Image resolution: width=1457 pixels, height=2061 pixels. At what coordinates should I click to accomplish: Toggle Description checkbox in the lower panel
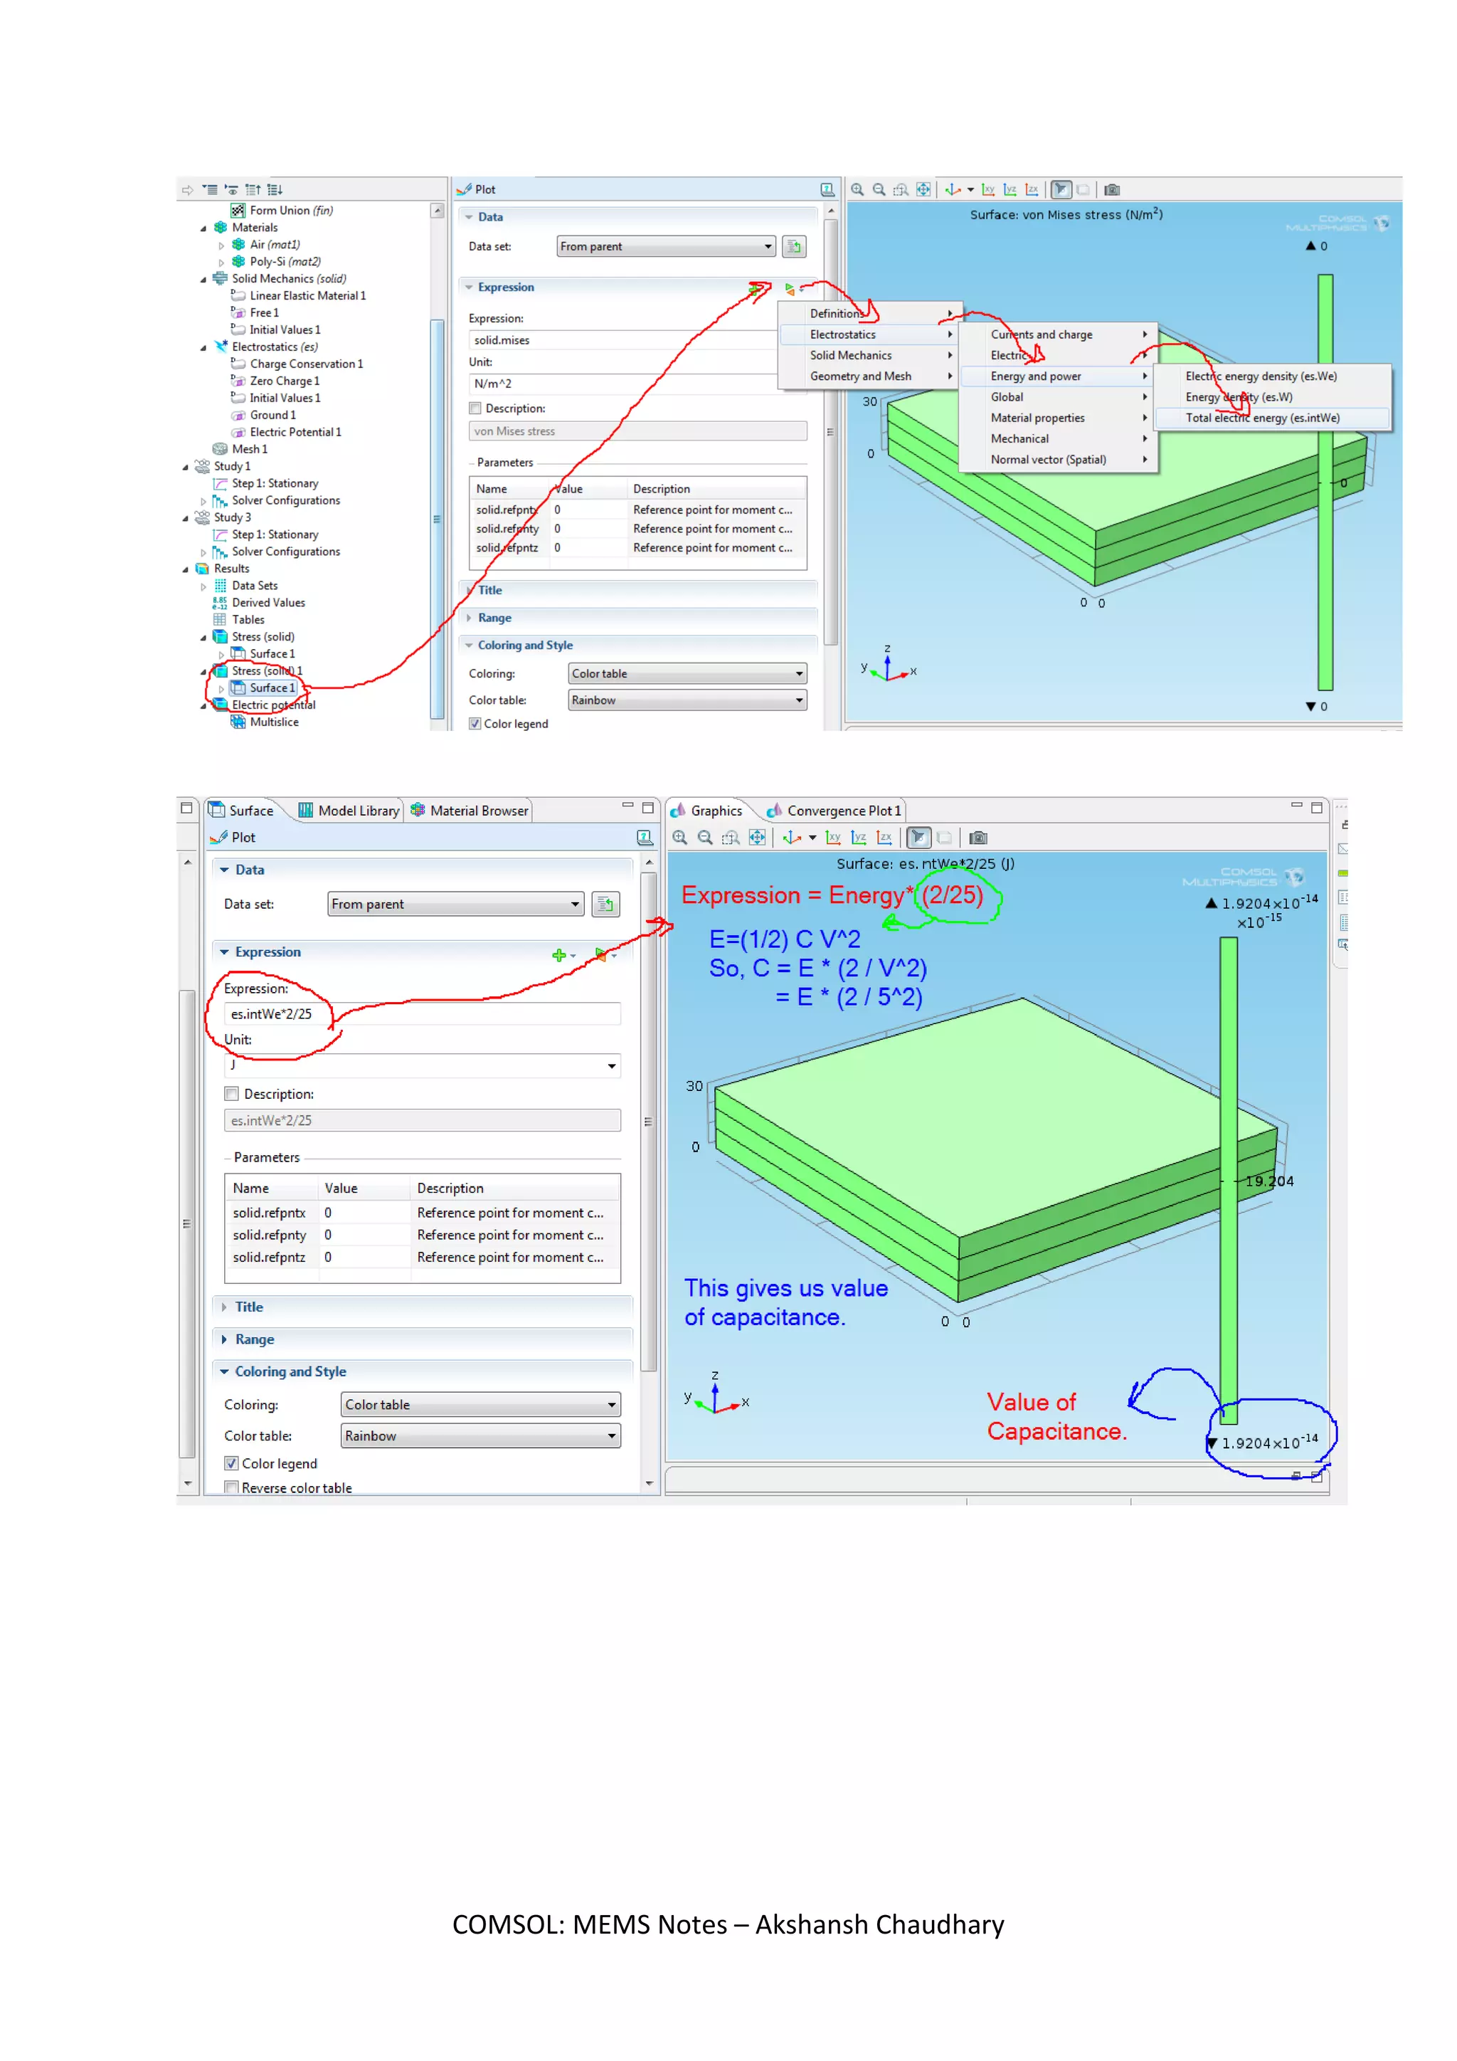click(x=231, y=1095)
